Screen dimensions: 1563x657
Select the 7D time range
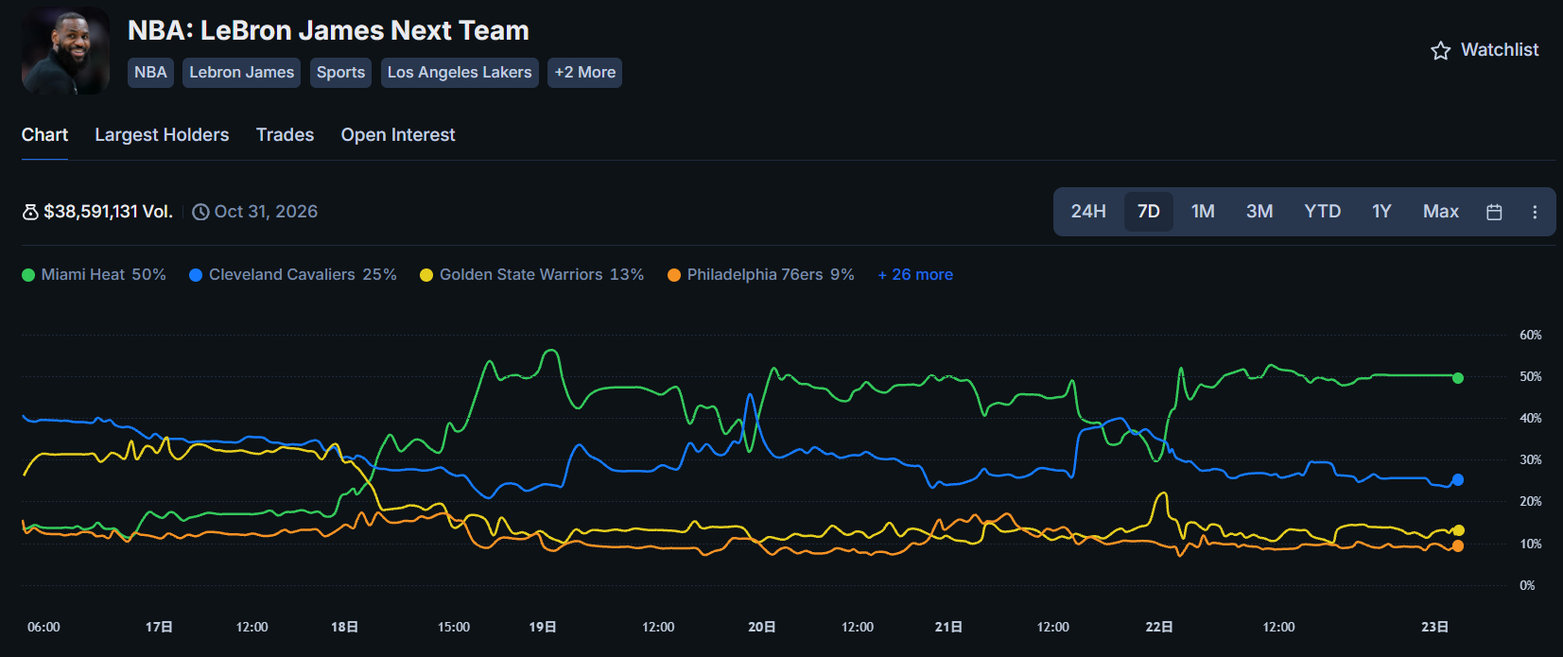1149,212
